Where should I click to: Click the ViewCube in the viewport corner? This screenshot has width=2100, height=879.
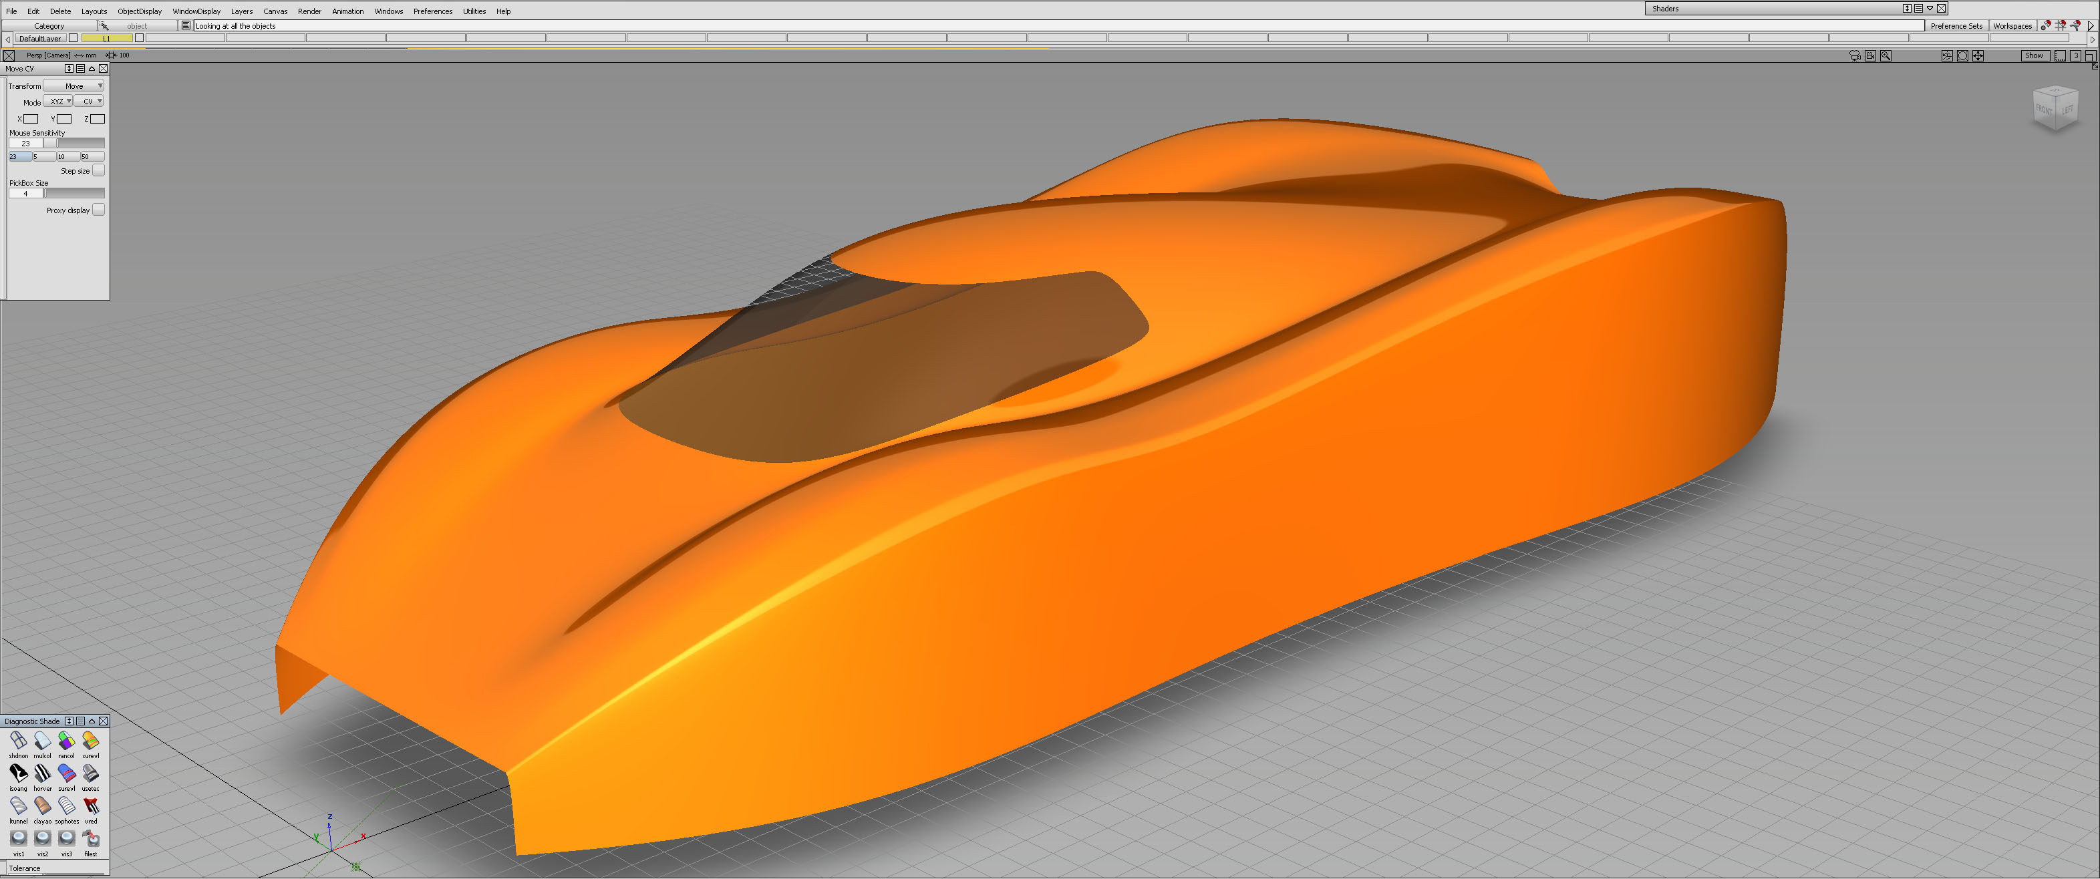click(2055, 109)
